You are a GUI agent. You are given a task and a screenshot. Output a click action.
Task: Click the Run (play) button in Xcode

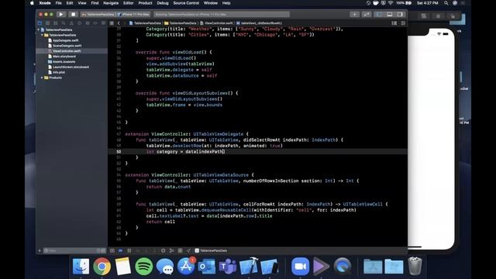[x=61, y=14]
